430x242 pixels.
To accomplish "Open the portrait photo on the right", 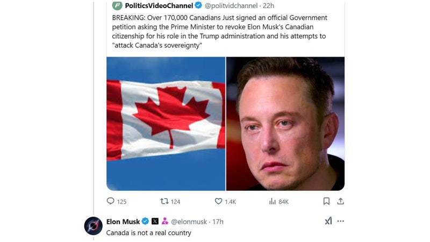I will pos(285,124).
